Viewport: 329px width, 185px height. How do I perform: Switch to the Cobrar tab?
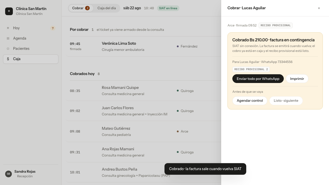(81, 8)
